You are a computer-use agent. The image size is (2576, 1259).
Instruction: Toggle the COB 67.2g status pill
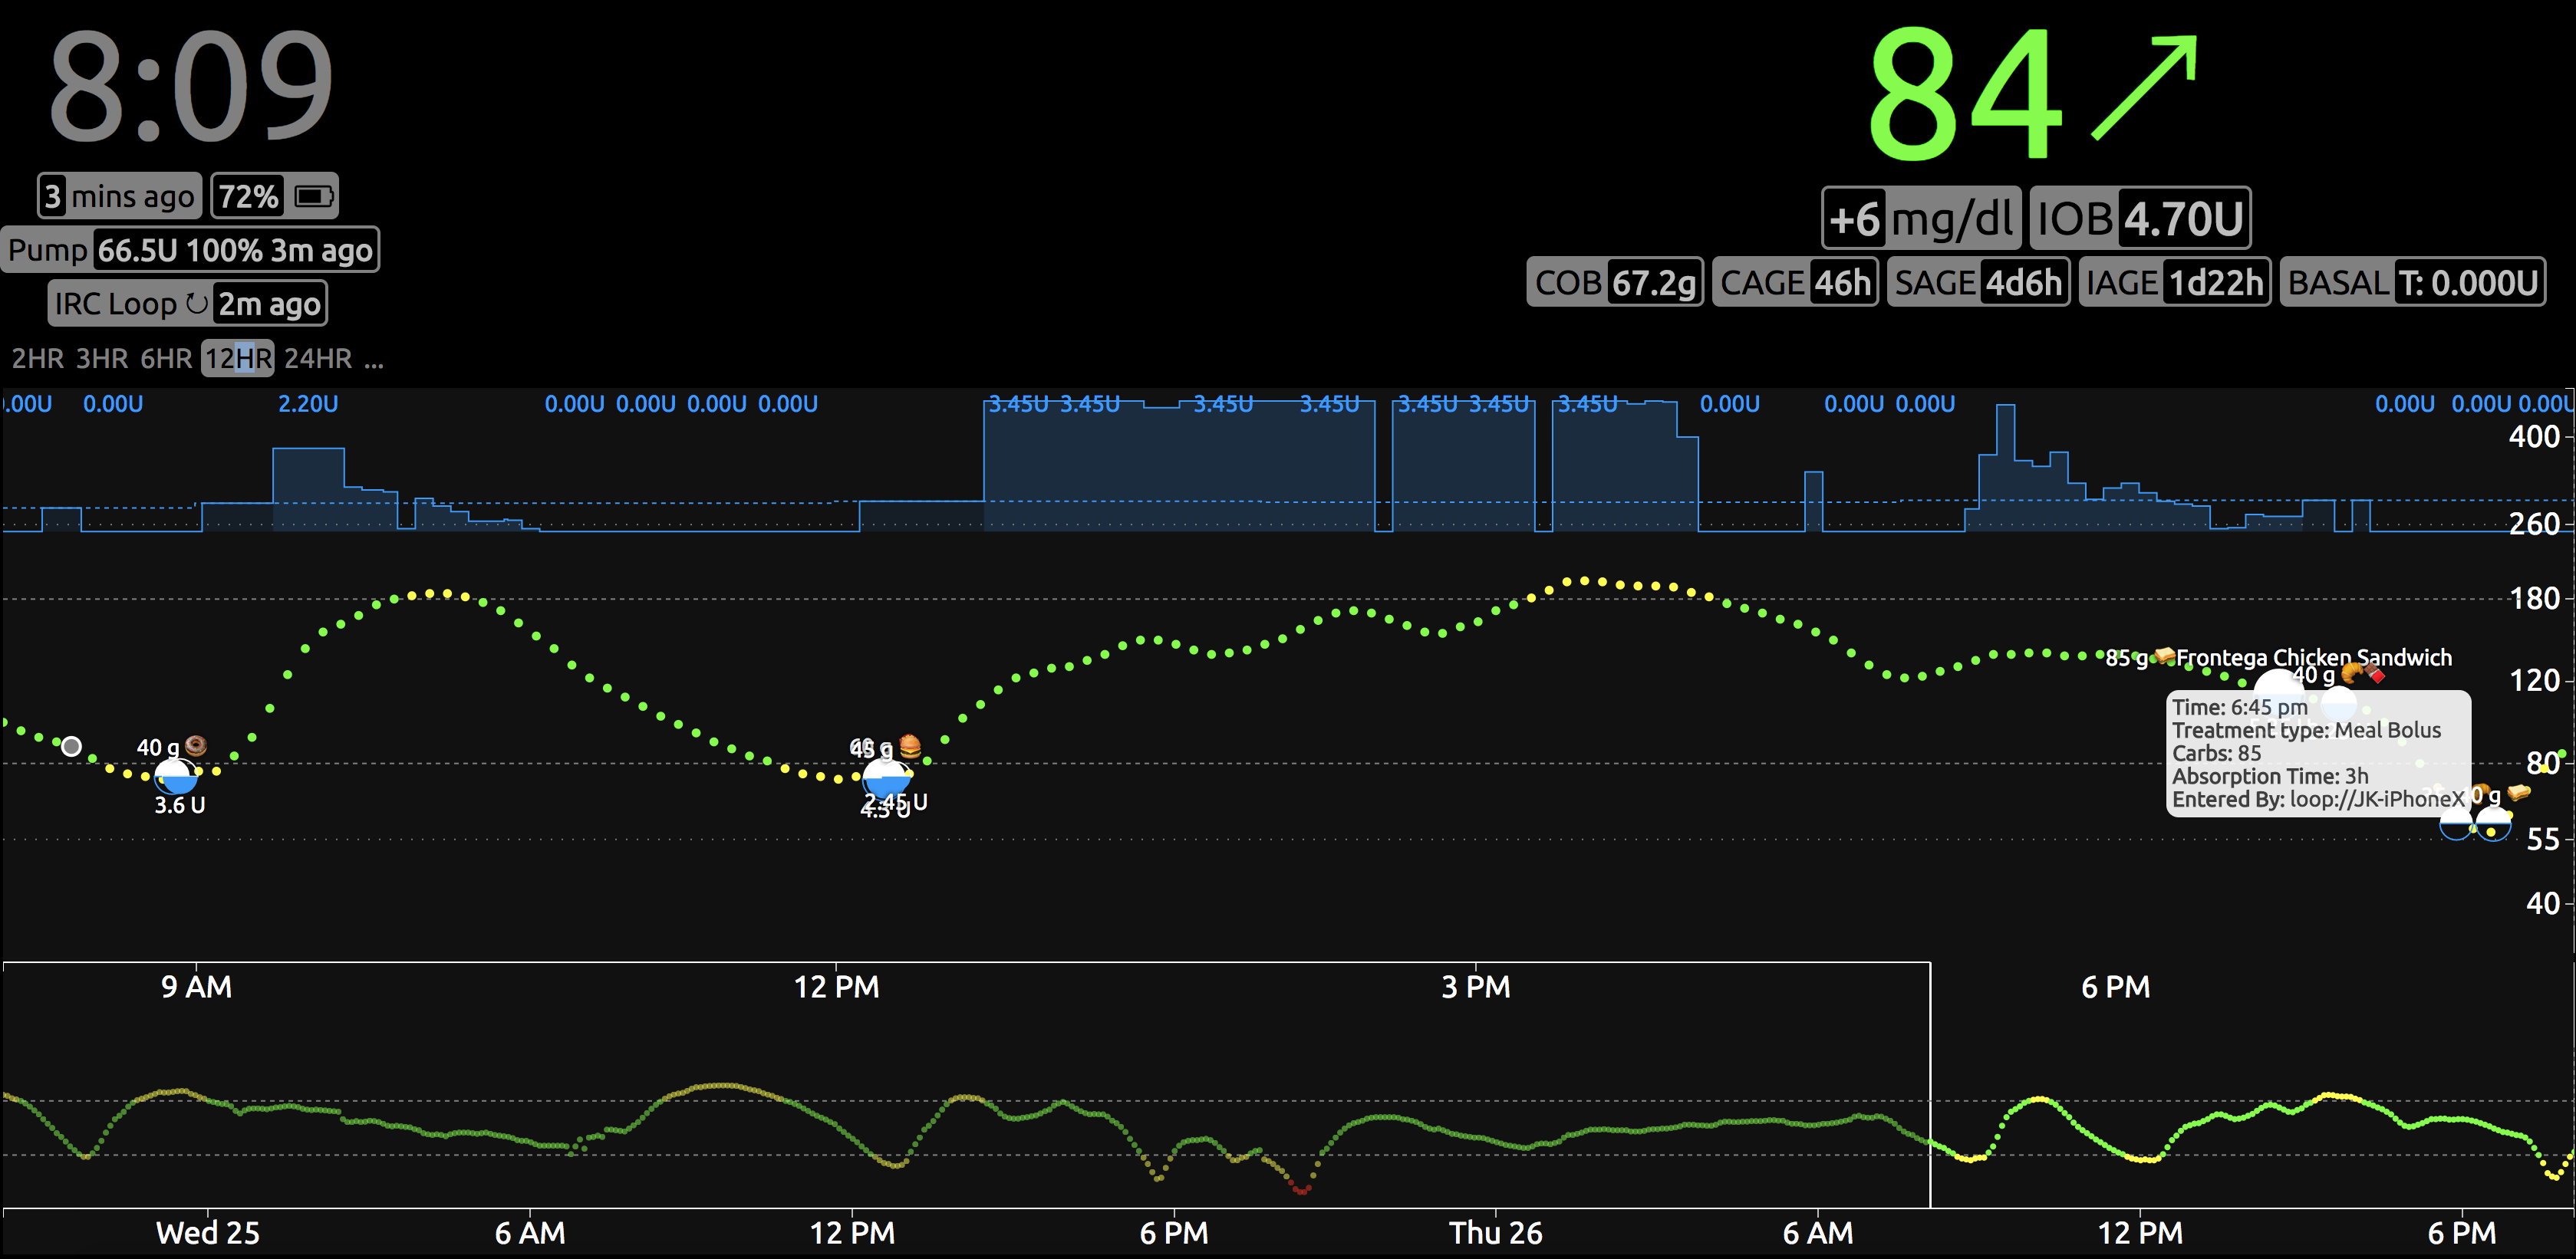point(1615,281)
